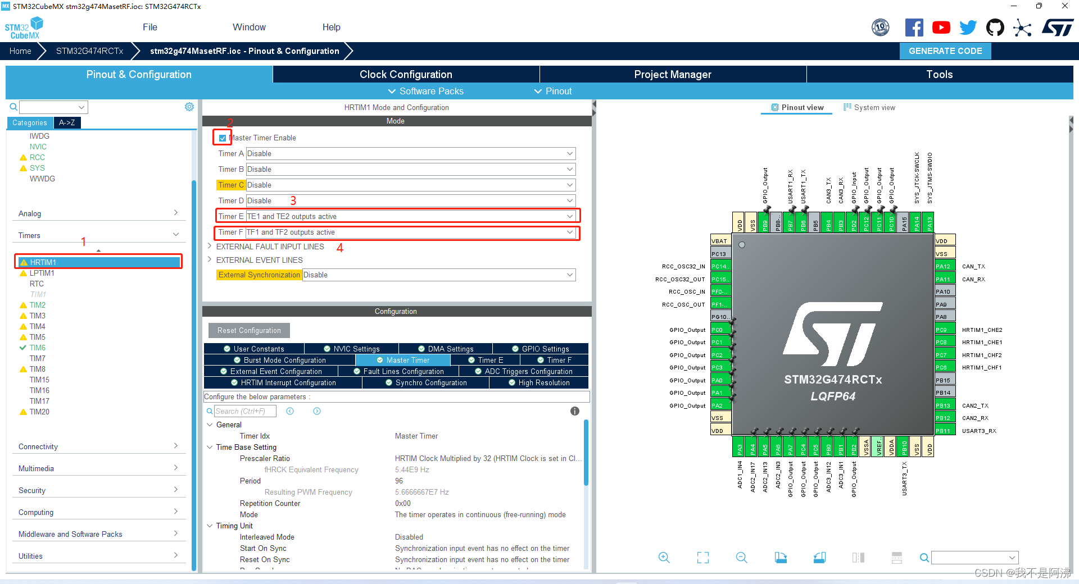This screenshot has height=584, width=1079.
Task: Collapse the Time Base Setting group
Action: [x=210, y=447]
